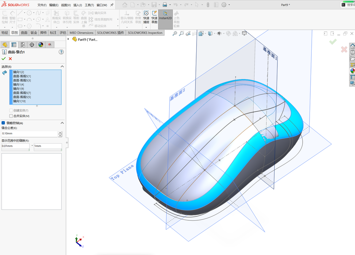Open the Appearances color ball task pane tab
Viewport: 355px width, 255px height.
point(352,71)
